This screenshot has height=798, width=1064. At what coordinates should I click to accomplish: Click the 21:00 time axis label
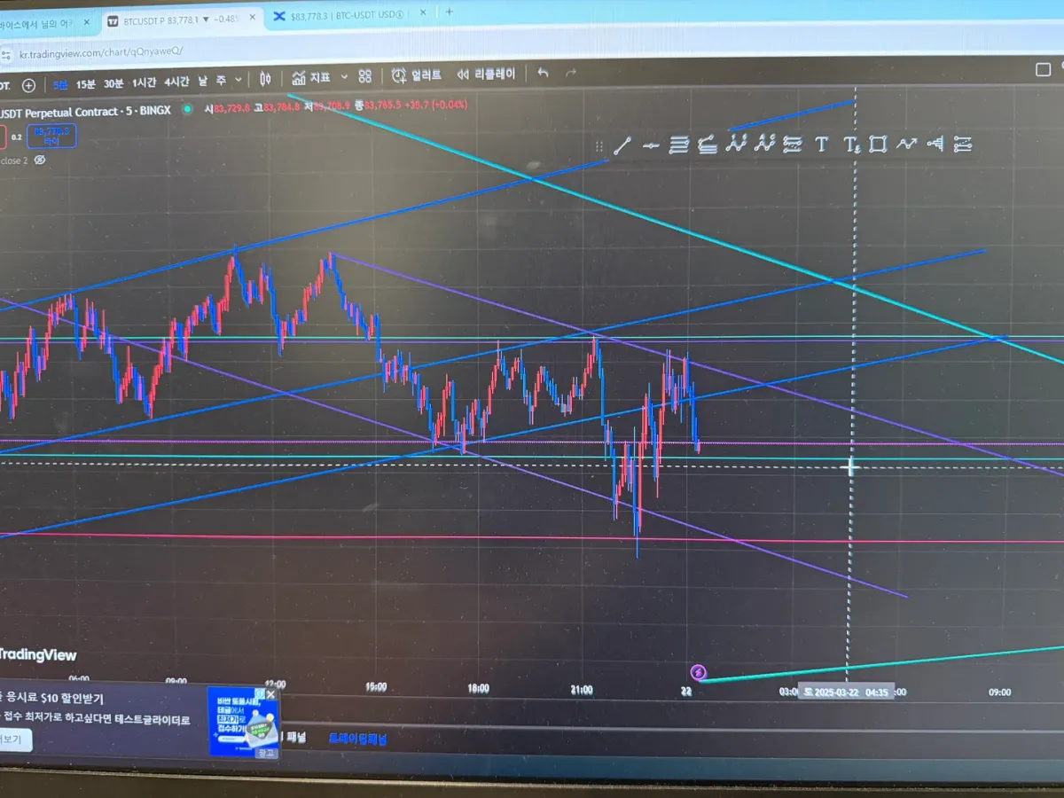click(x=582, y=689)
